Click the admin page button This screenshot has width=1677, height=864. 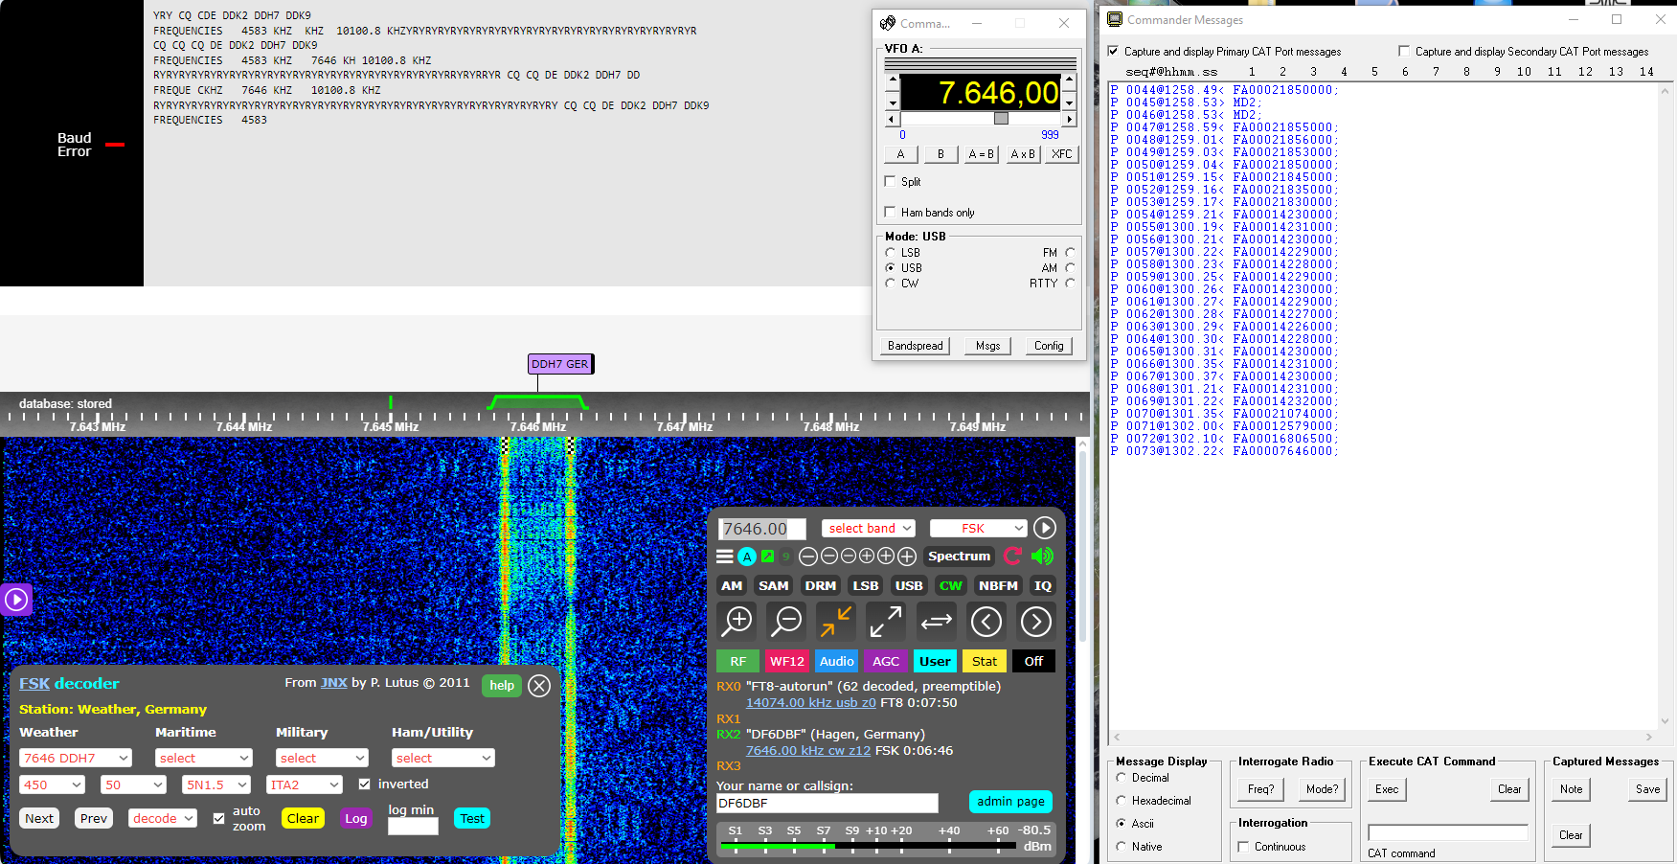coord(1010,802)
